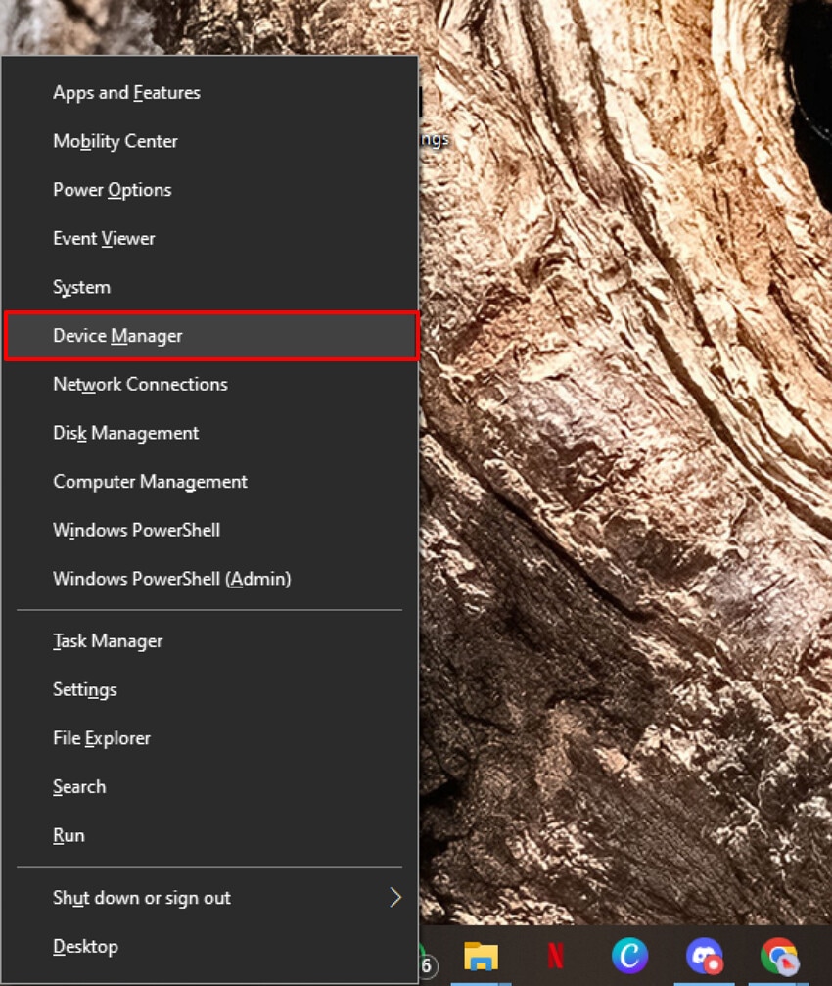Open Apps and Features

click(x=126, y=92)
